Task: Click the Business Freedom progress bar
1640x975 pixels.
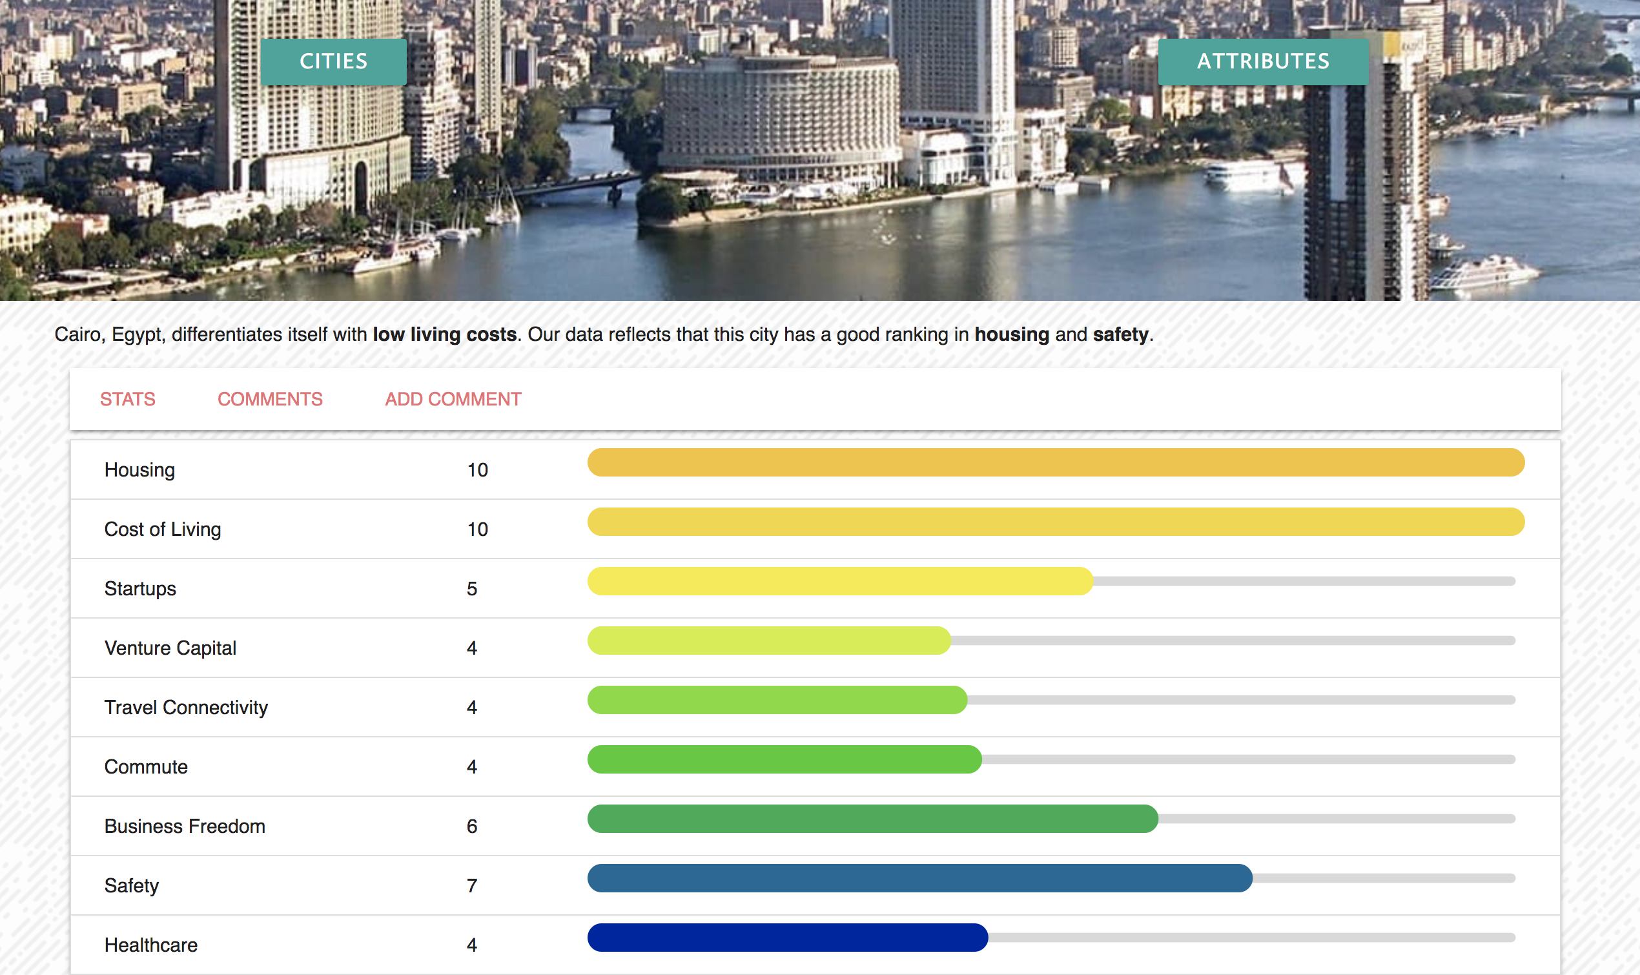Action: click(872, 819)
